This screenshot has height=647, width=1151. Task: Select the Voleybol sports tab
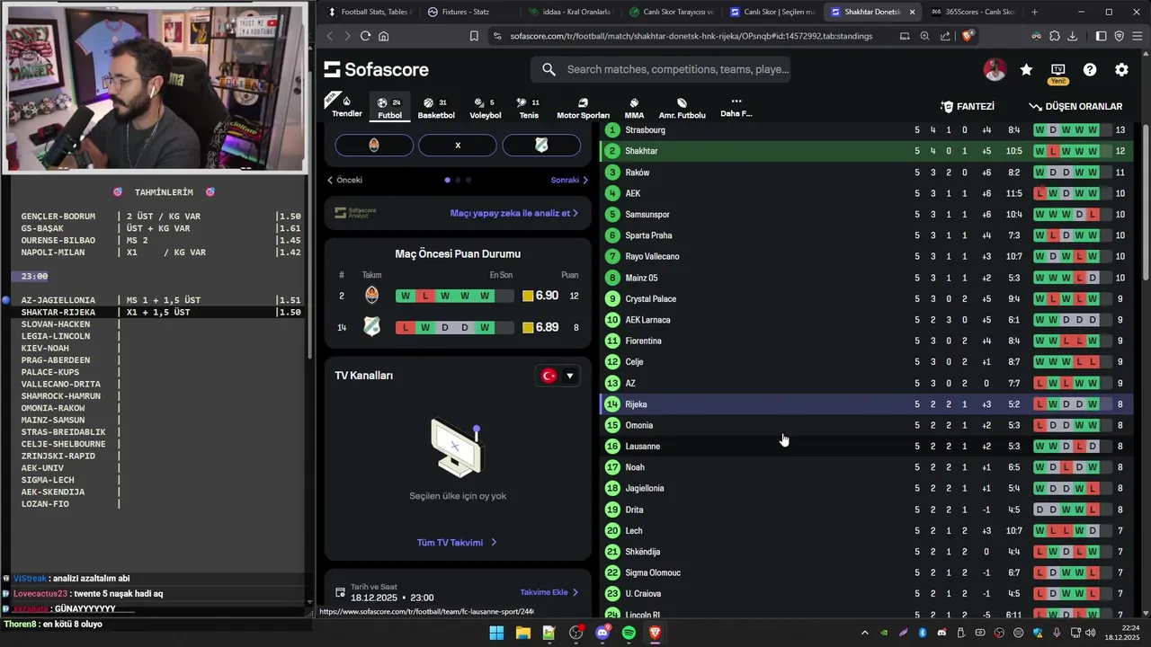click(486, 108)
